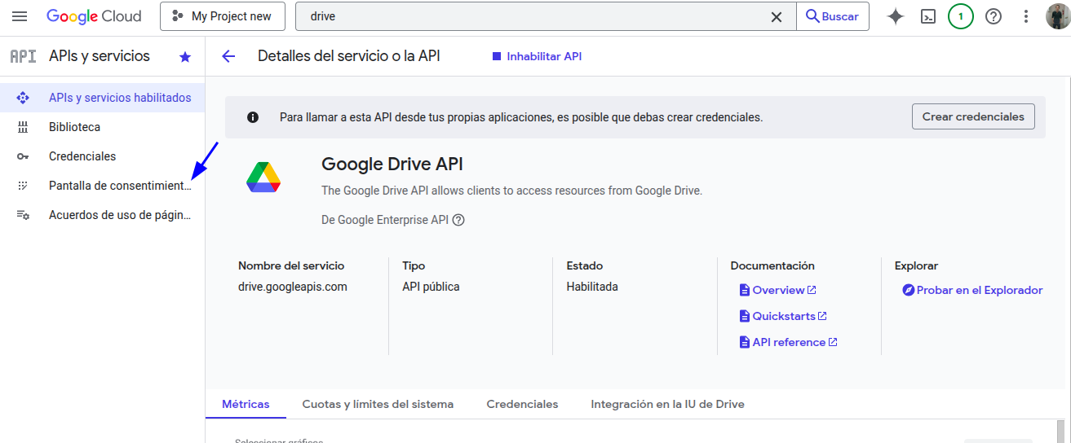1071x443 pixels.
Task: Activate Cloud Shell terminal icon
Action: pos(928,16)
